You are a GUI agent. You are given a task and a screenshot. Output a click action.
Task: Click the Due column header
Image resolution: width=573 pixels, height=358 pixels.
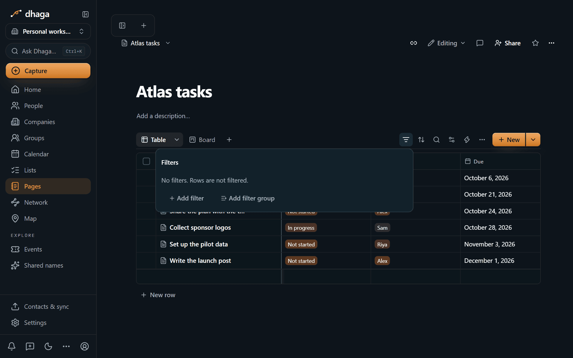pos(500,161)
